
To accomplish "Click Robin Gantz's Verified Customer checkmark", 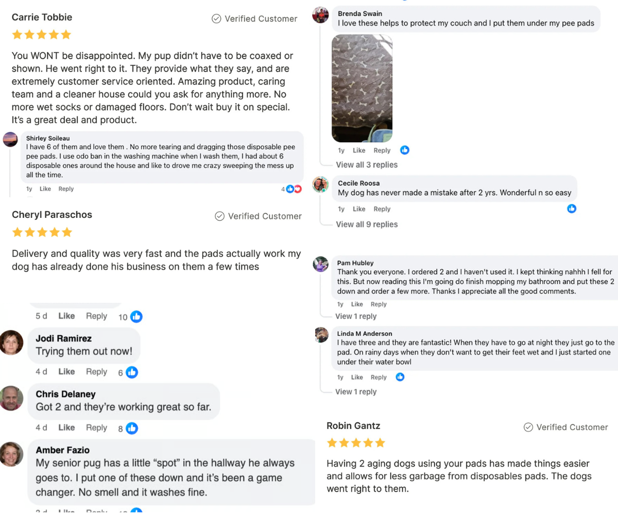I will pos(528,427).
